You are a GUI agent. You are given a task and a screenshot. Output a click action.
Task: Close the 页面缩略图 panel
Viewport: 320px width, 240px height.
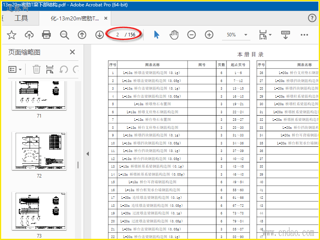point(72,52)
